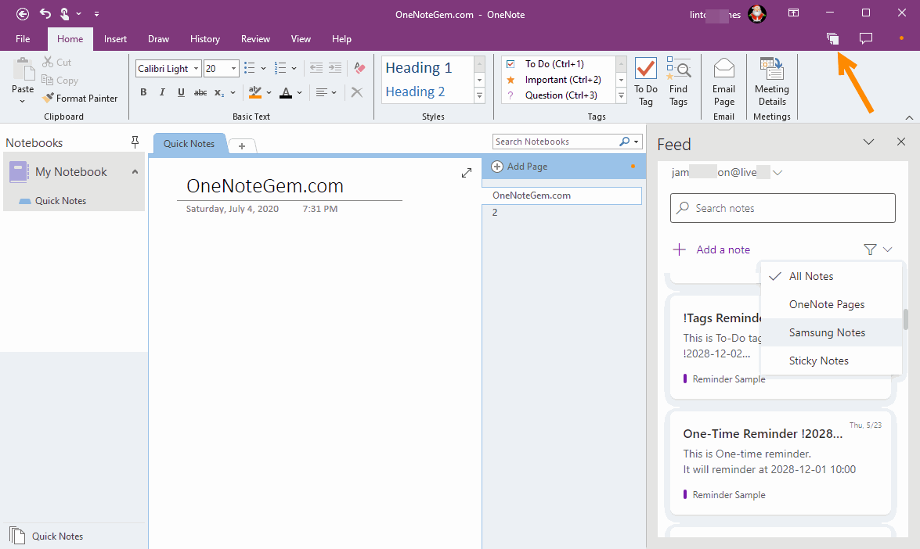Open the Feed panel icon
The height and width of the screenshot is (549, 920).
coord(832,38)
